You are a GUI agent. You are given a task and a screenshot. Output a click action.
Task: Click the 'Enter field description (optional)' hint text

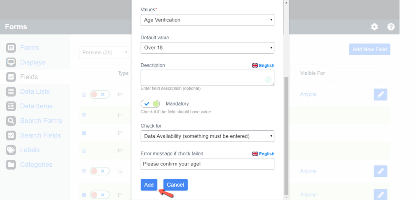(x=171, y=88)
